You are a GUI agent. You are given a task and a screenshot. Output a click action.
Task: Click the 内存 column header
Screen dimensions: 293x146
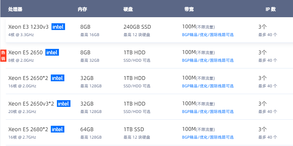pyautogui.click(x=82, y=9)
